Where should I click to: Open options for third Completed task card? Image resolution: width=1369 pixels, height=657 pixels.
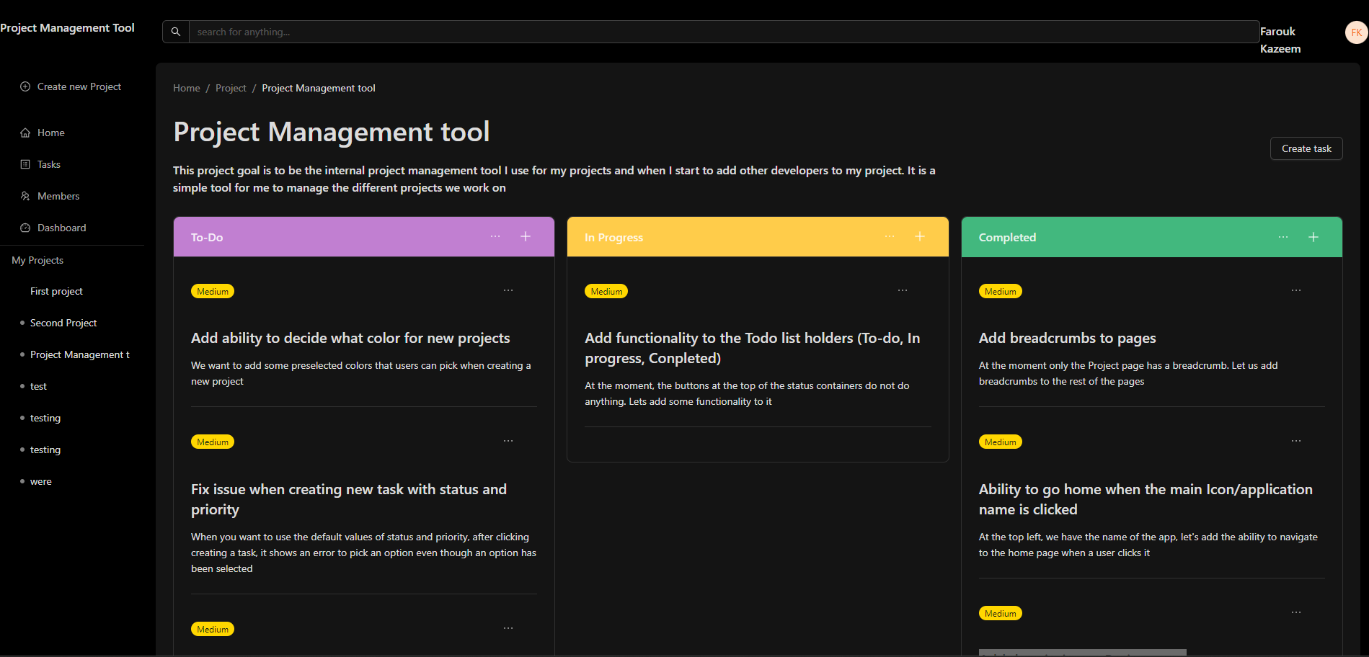1296,612
